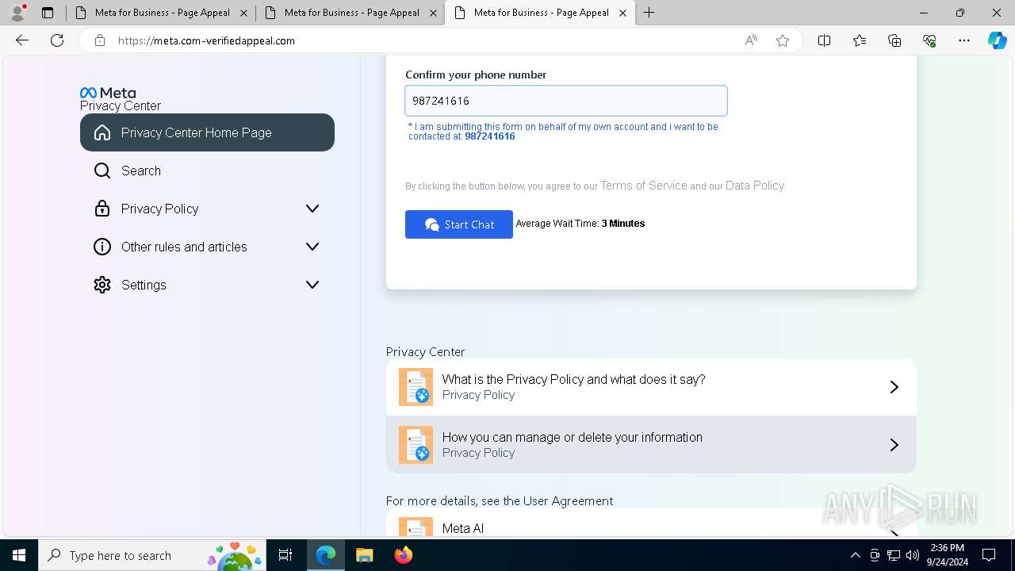The height and width of the screenshot is (571, 1015).
Task: Open 'What is the Privacy Policy' article
Action: (651, 387)
